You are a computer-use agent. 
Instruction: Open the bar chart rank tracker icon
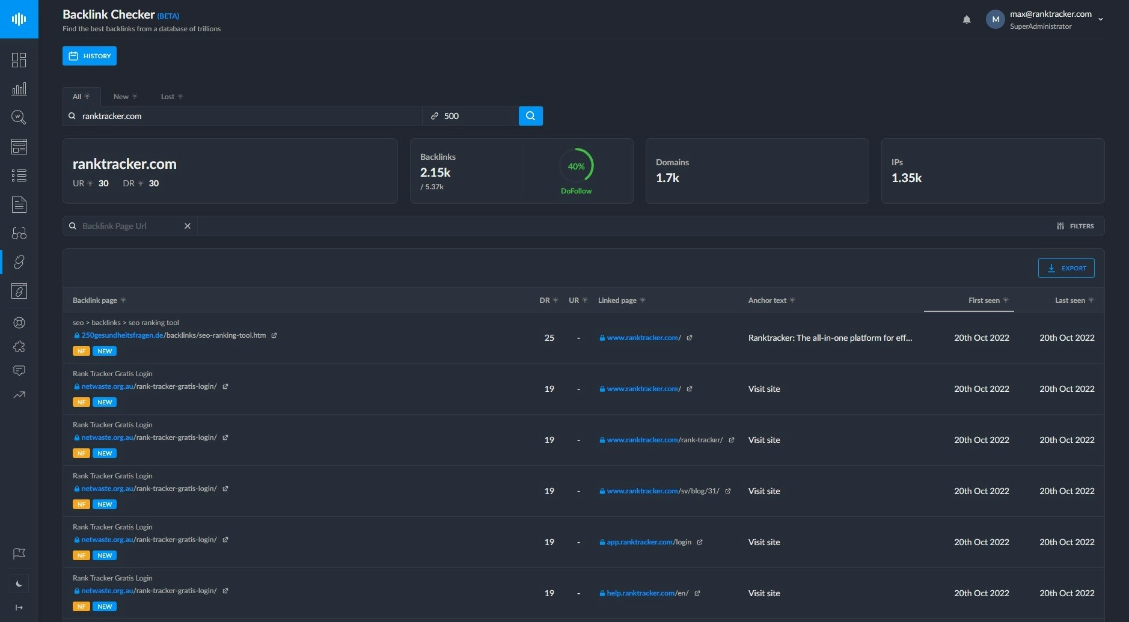[19, 89]
